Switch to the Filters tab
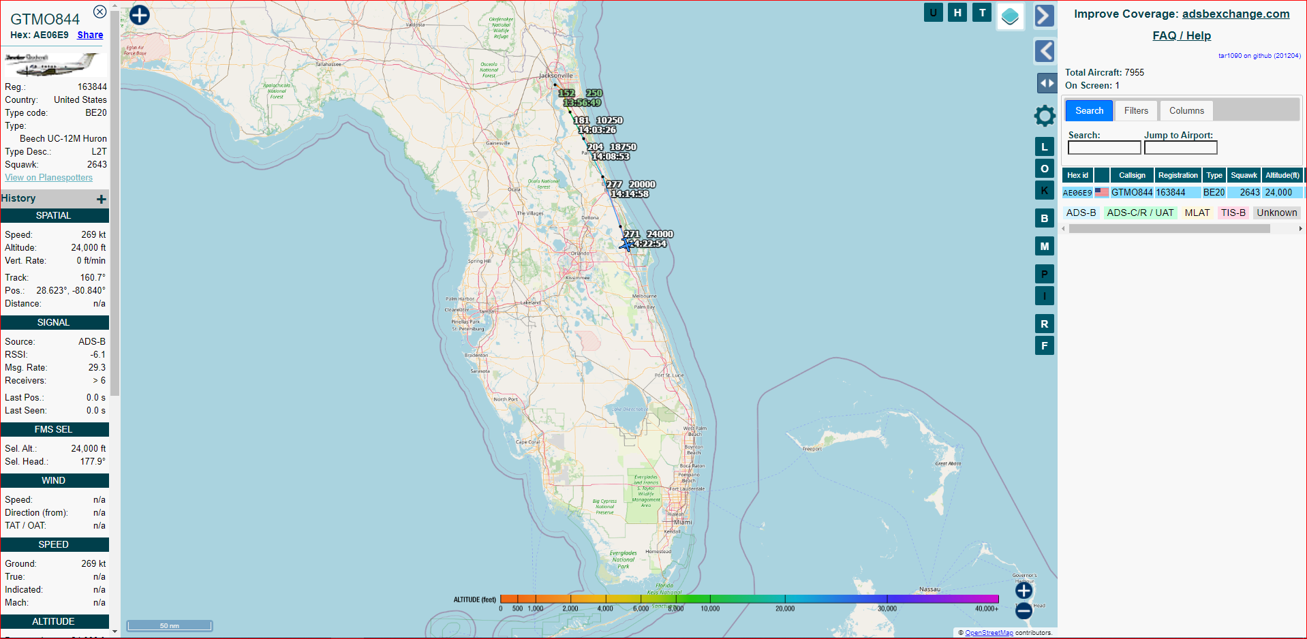 (1136, 110)
